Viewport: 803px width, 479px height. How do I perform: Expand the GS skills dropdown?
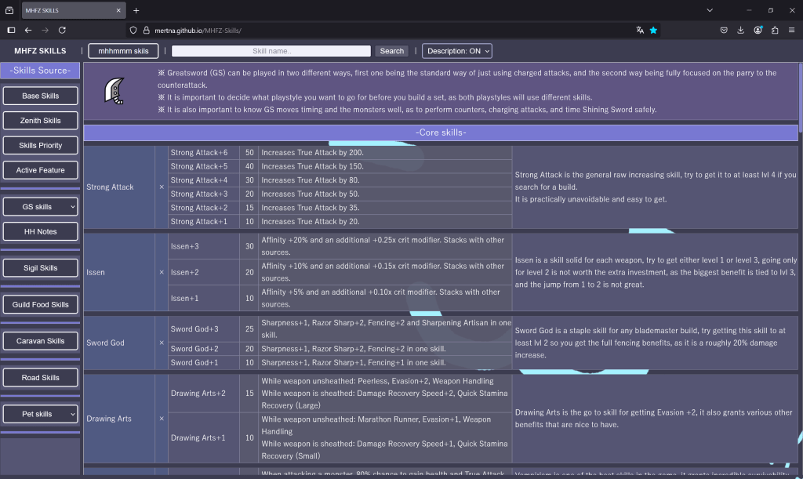(41, 207)
